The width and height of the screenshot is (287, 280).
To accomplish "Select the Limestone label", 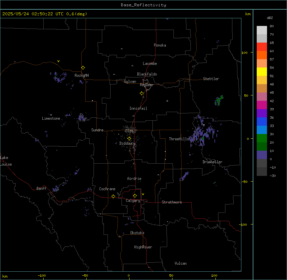I will pyautogui.click(x=51, y=118).
